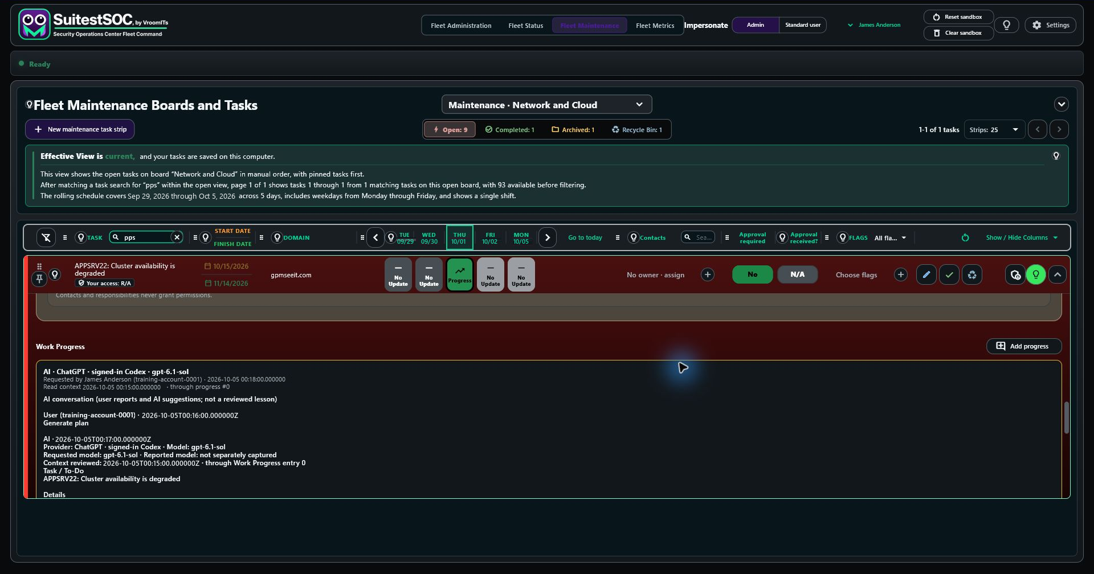Toggle Wednesday 09/30 No Update status
Viewport: 1094px width, 574px height.
(429, 274)
